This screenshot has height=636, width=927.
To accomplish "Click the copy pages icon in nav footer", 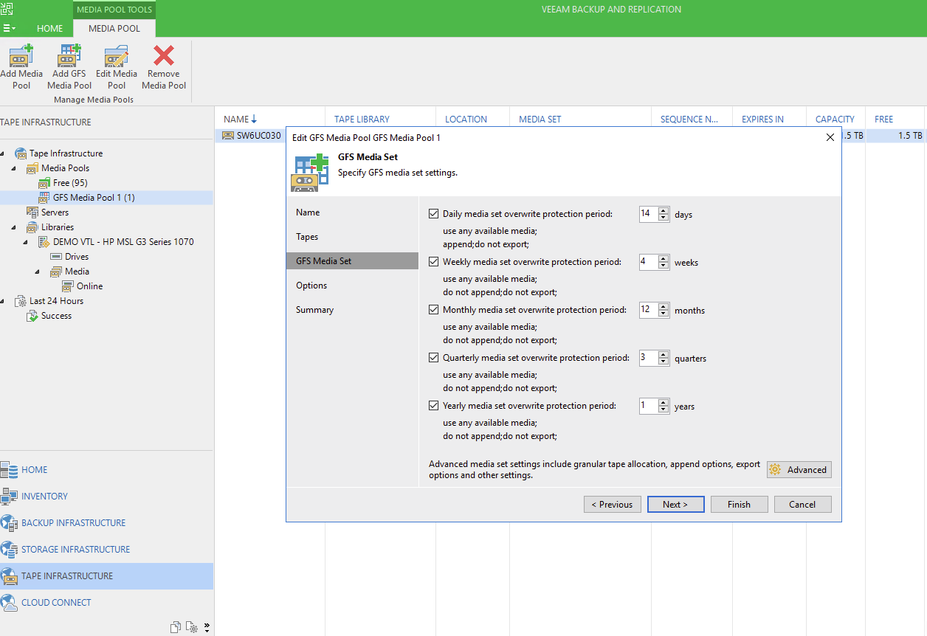I will (176, 627).
